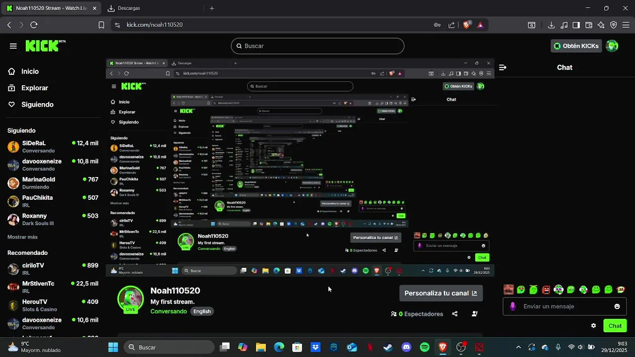Reload the page
This screenshot has height=357, width=635.
[x=34, y=25]
